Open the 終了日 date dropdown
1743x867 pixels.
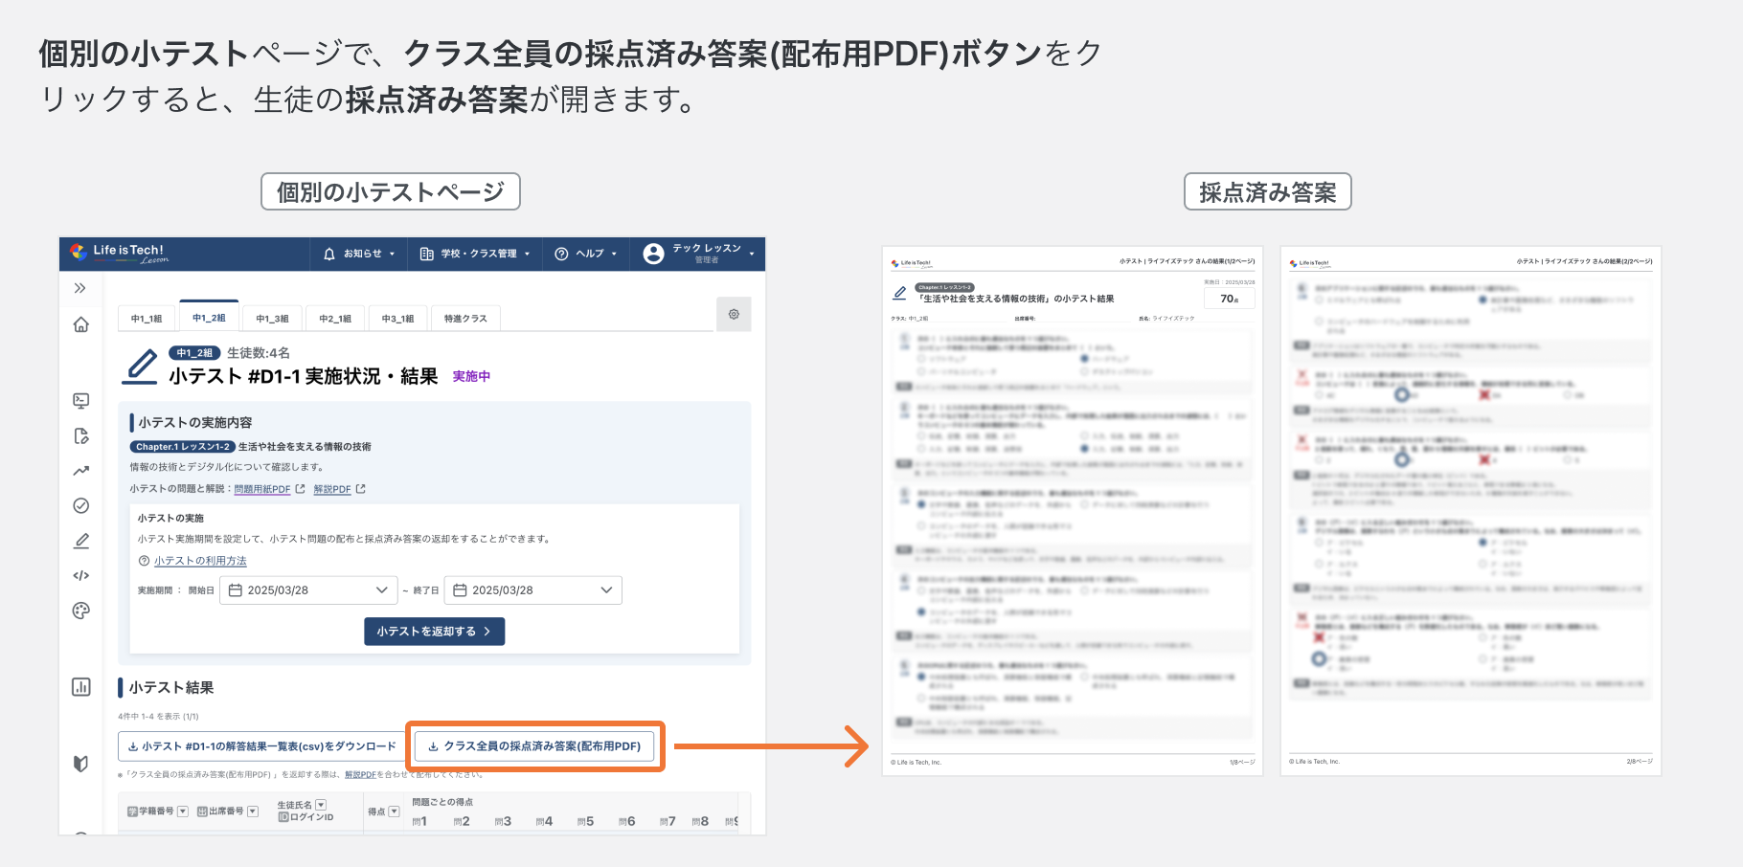[605, 589]
